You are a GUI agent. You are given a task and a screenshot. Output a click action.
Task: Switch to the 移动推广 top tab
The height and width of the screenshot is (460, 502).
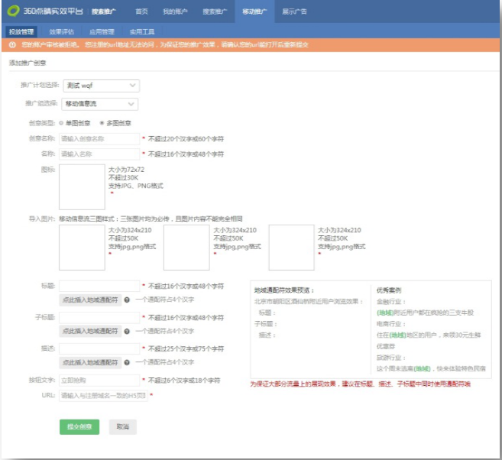click(254, 12)
